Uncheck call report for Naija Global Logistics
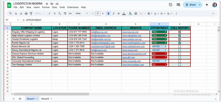Image resolution: width=221 pixels, height=102 pixels. pos(179,36)
